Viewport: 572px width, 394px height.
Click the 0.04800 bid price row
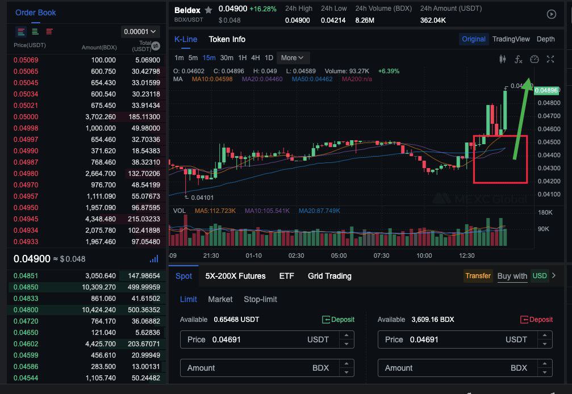coord(87,310)
